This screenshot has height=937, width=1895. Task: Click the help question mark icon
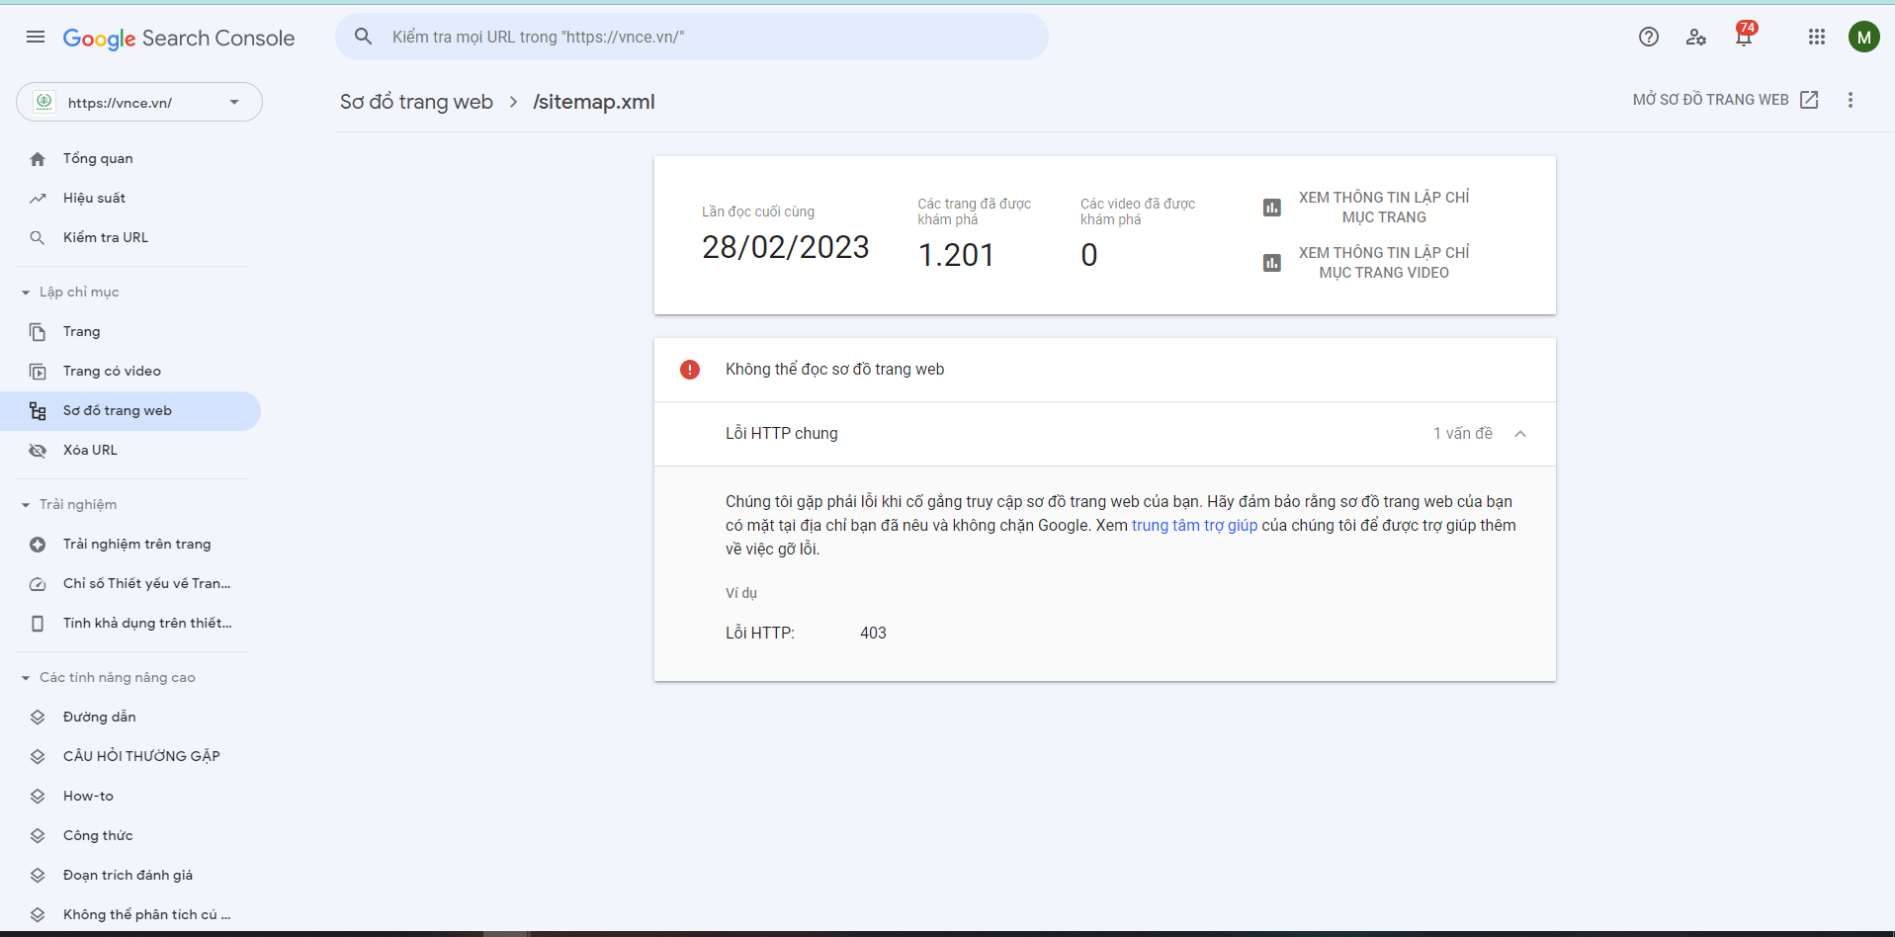click(x=1649, y=37)
